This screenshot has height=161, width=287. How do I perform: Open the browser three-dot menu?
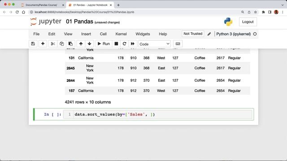coord(283,12)
